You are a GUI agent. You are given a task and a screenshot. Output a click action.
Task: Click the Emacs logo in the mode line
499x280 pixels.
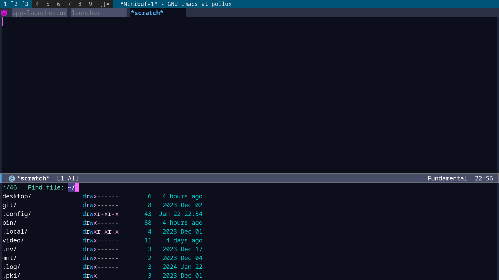click(x=12, y=178)
